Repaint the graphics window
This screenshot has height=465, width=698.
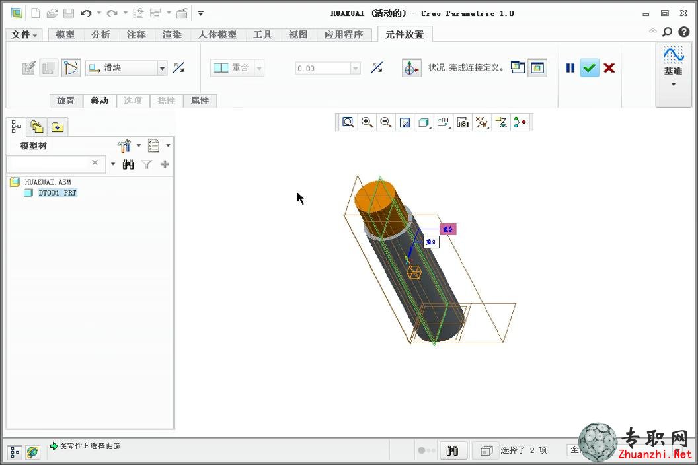[x=405, y=122]
